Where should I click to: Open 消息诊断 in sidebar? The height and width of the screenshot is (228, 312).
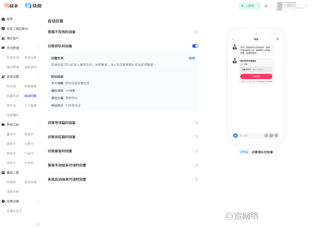13,192
